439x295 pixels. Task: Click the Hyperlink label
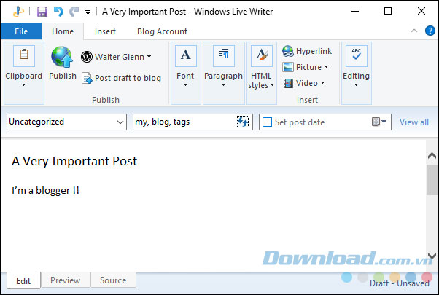click(314, 51)
